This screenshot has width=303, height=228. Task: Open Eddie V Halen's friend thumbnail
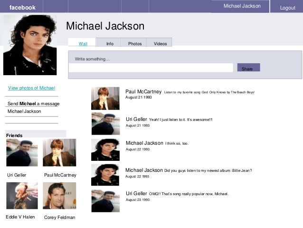(22, 196)
